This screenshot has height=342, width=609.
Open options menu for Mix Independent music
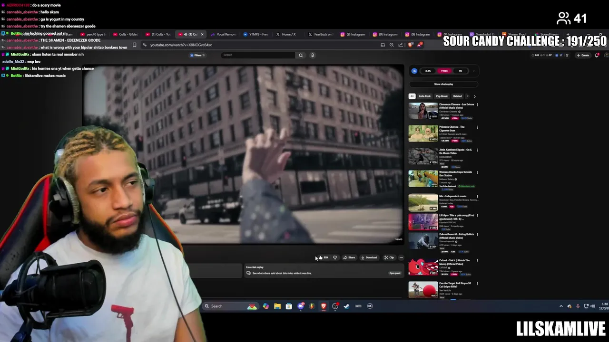click(x=477, y=196)
